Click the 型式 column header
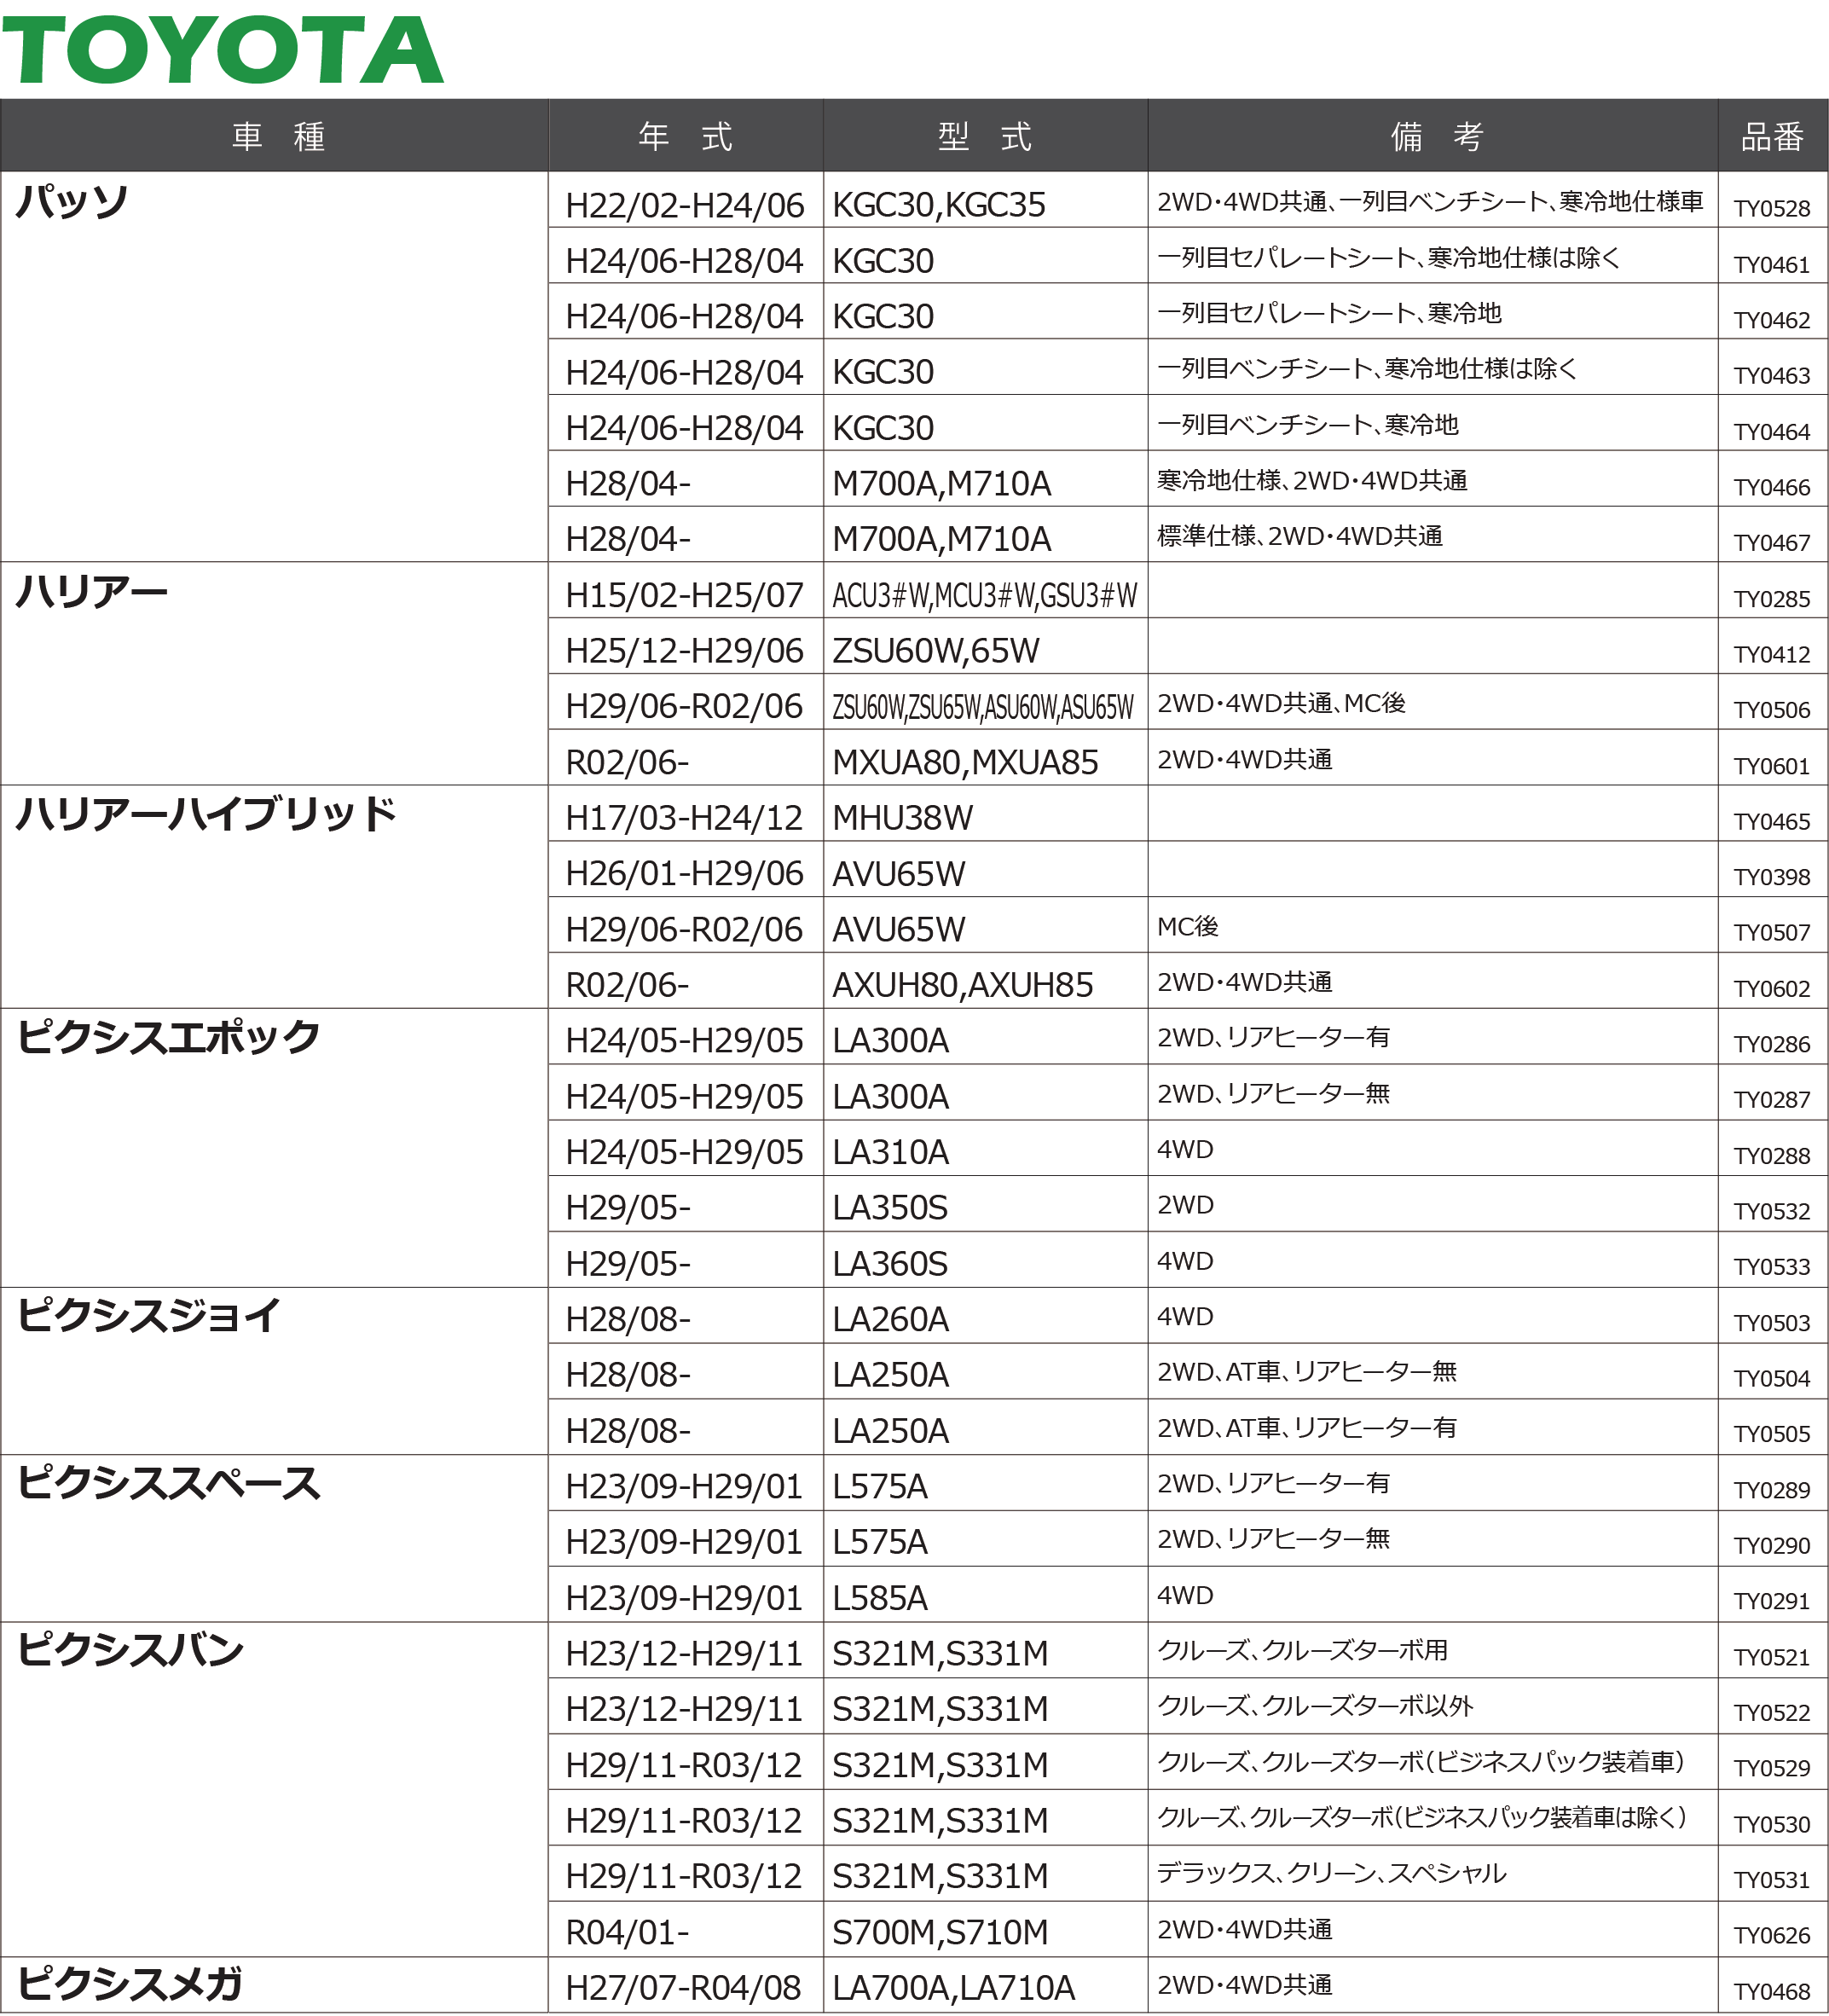 (984, 136)
